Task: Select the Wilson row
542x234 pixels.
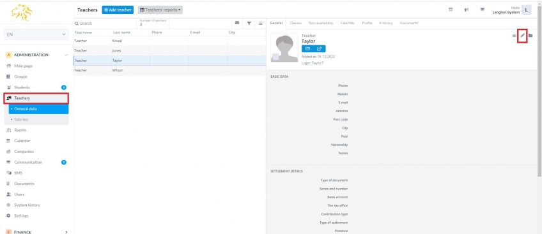Action: (x=169, y=70)
